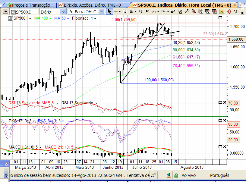The image size is (246, 182).
Task: Maximize the main price chart pane
Action: [220, 17]
